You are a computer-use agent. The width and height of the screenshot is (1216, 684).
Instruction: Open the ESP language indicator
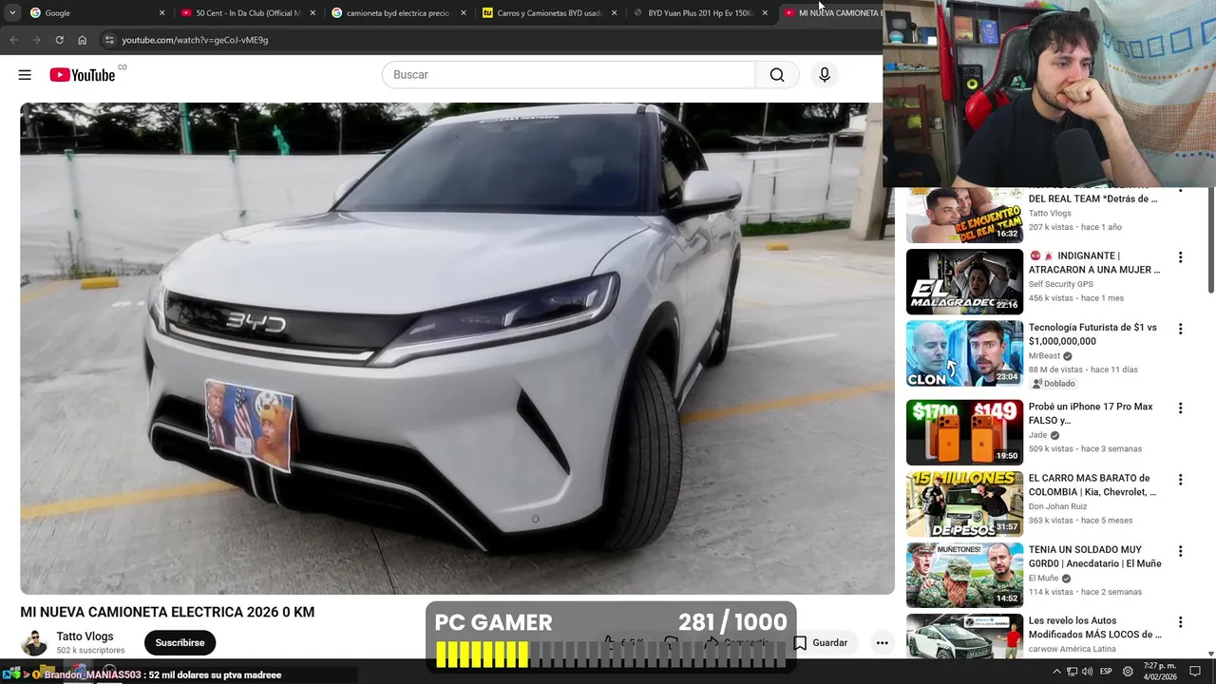pos(1106,672)
